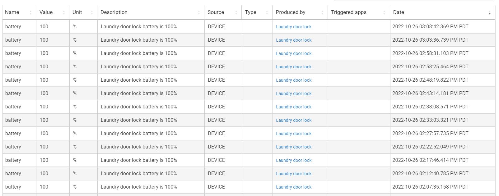Sort events by clicking the Description header
The width and height of the screenshot is (499, 196).
click(114, 12)
